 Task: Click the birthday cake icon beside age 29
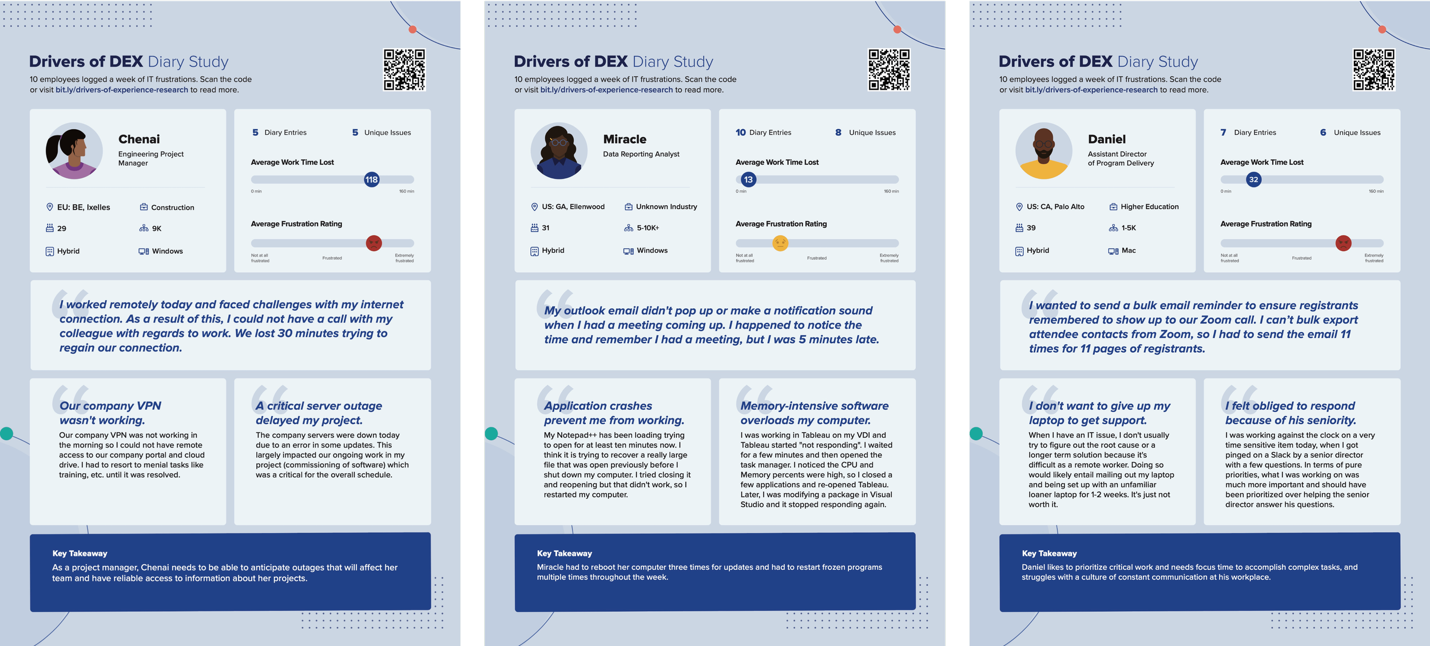[x=50, y=228]
